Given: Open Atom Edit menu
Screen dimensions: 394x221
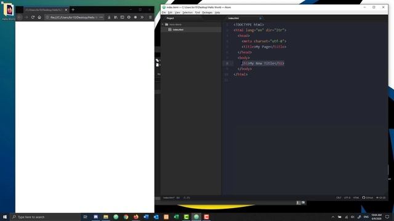Looking at the screenshot, I should click(x=170, y=12).
